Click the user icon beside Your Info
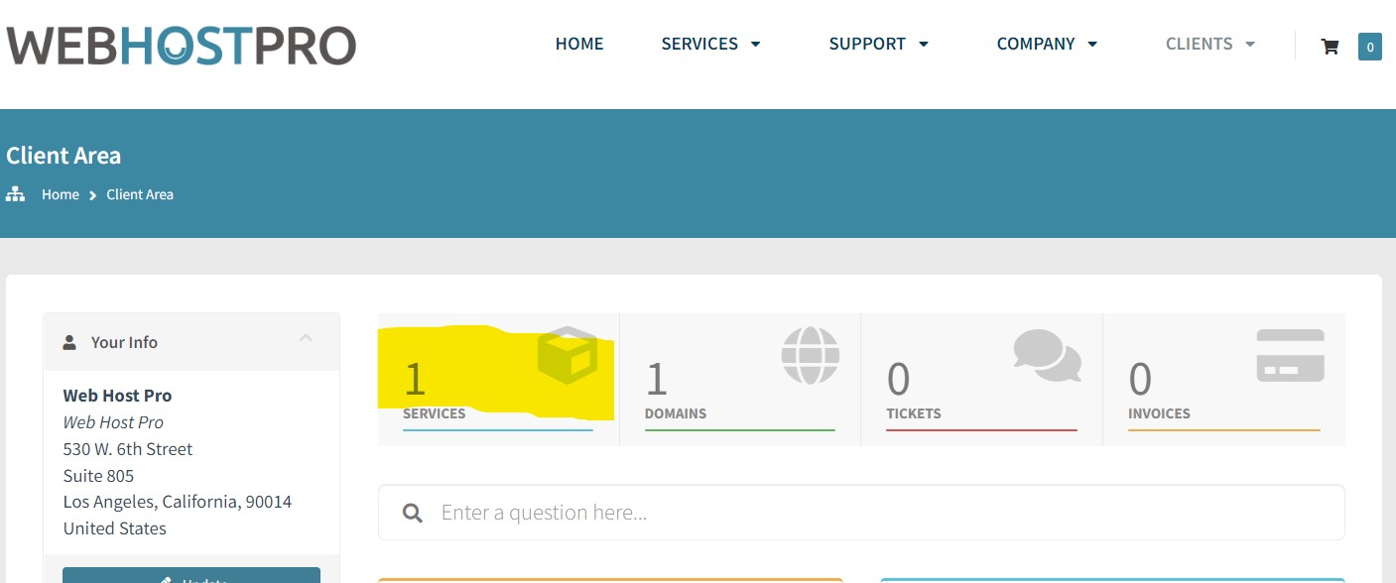 tap(69, 342)
